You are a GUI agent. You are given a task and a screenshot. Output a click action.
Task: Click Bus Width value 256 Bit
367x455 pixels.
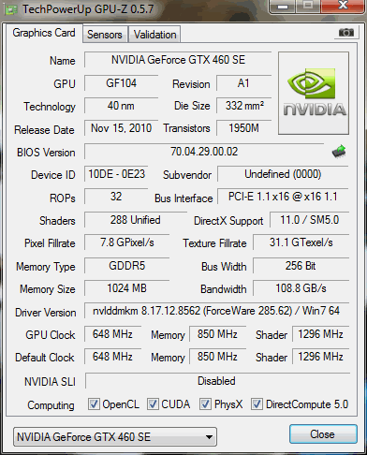(x=301, y=266)
